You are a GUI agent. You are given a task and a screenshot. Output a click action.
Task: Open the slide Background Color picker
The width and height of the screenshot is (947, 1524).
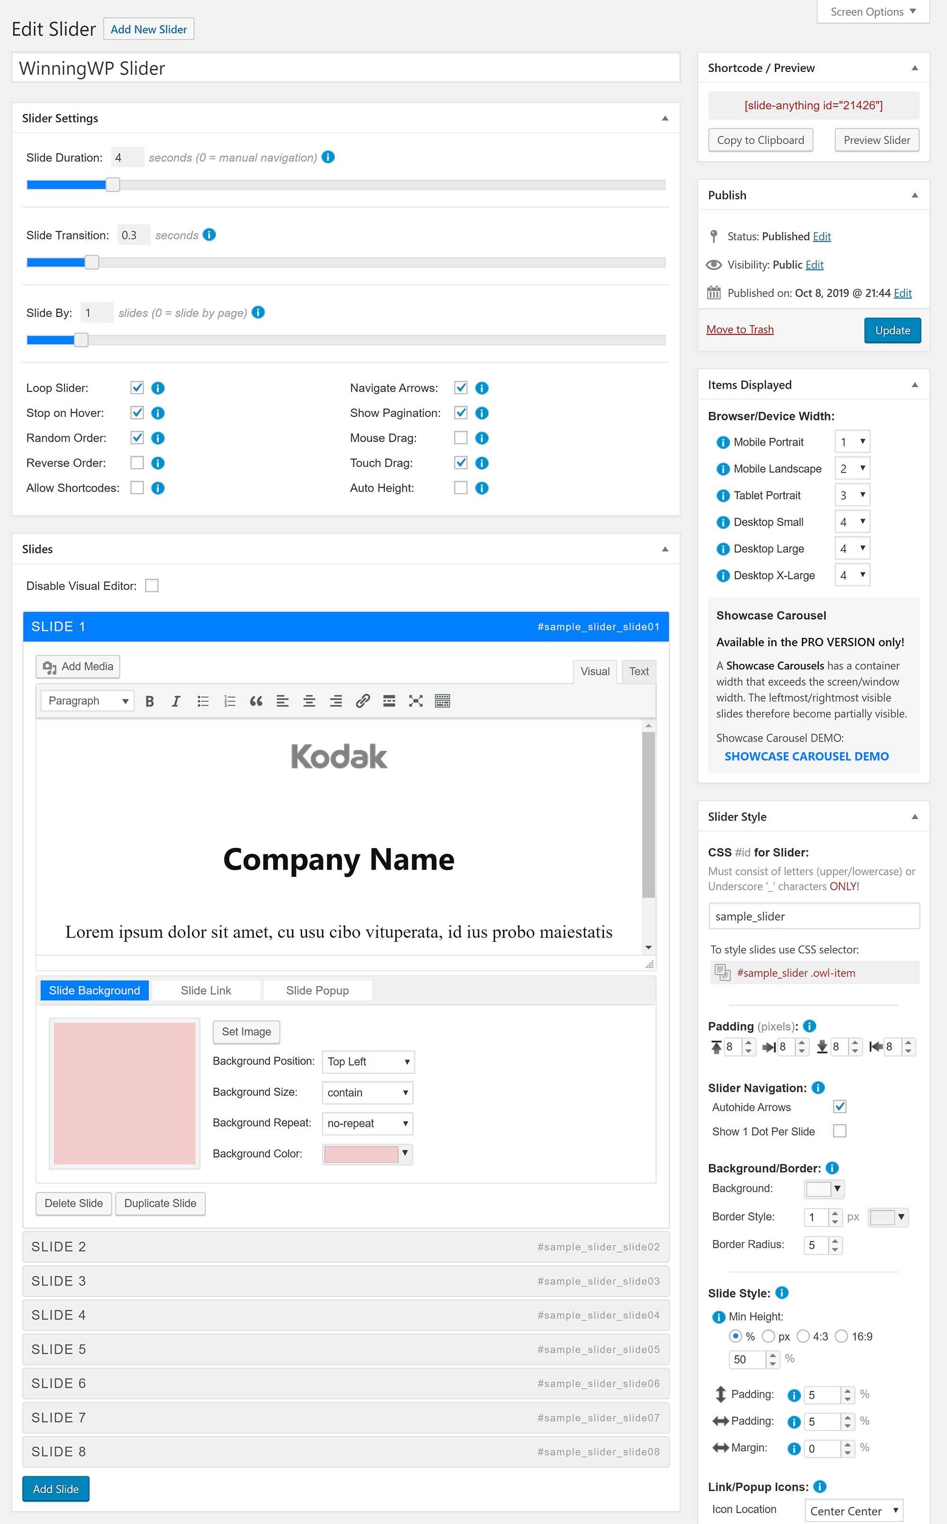[x=367, y=1154]
